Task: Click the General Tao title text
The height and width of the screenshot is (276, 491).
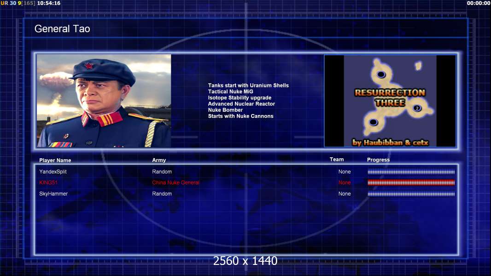Action: [x=62, y=29]
